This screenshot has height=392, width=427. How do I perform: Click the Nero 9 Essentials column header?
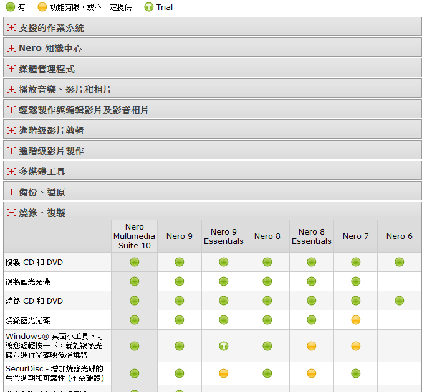coord(224,236)
